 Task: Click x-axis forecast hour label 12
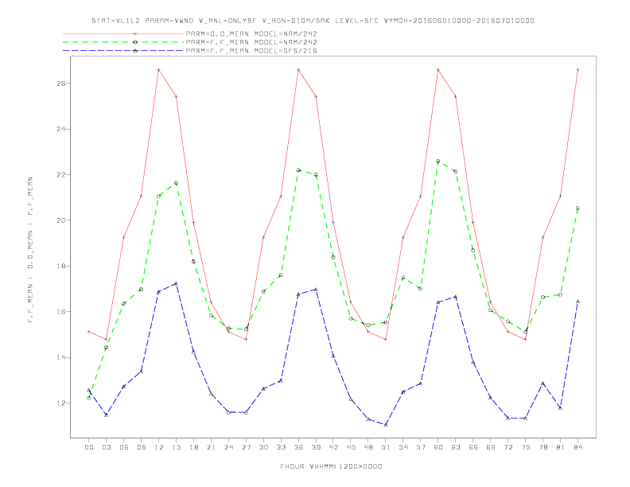(159, 447)
